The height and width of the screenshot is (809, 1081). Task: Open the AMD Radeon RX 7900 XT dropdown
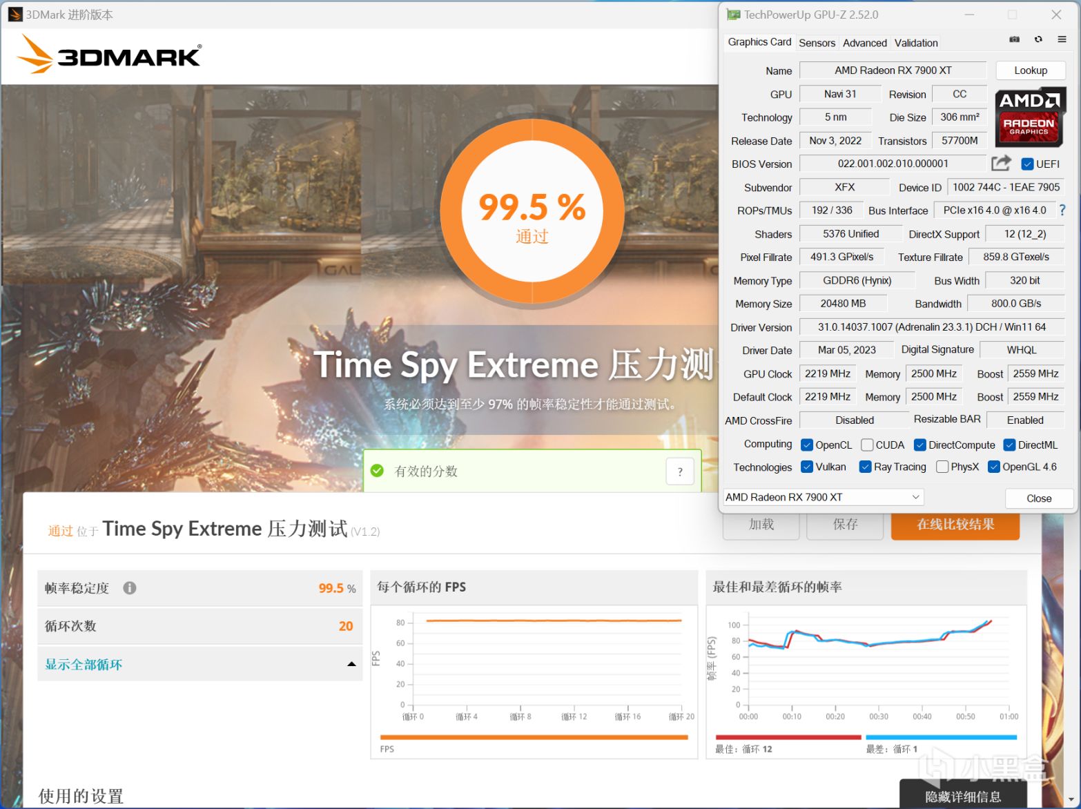[823, 497]
